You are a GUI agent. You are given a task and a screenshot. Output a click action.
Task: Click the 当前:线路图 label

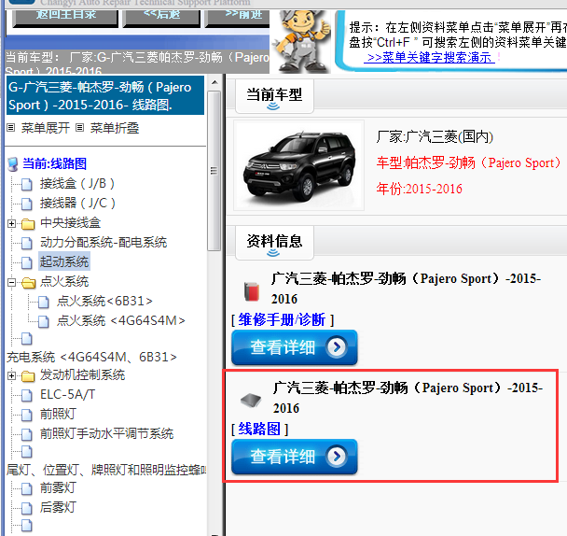55,163
